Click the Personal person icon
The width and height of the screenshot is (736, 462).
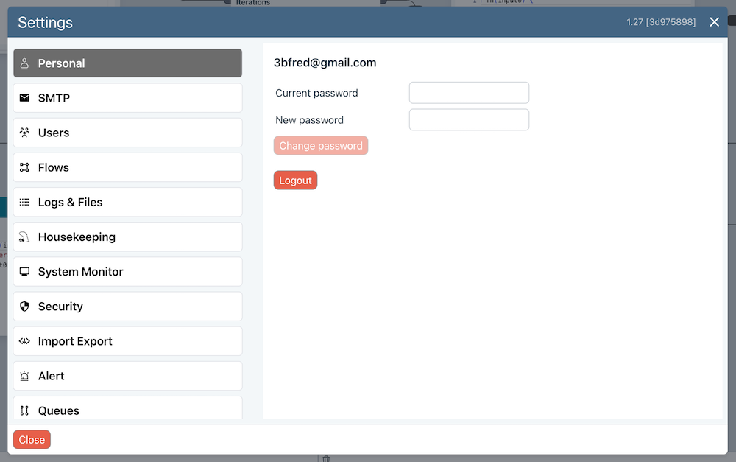click(24, 63)
